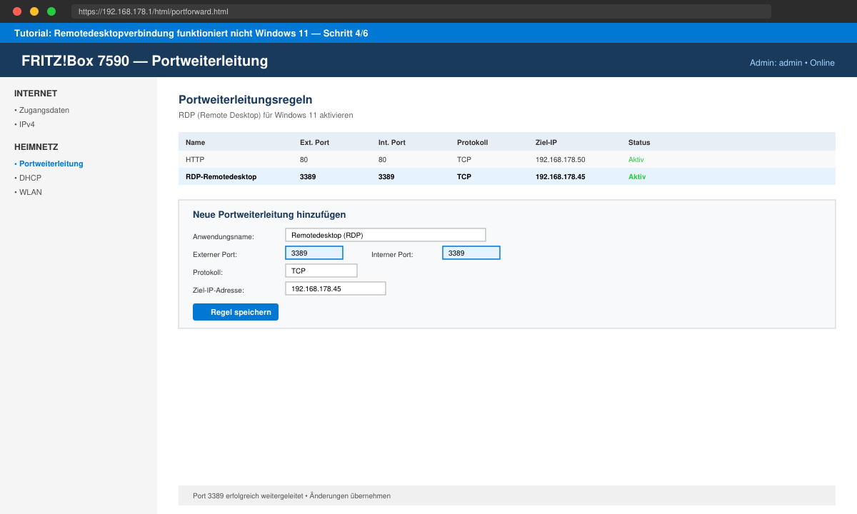Click the FRITZ!Box 7590 page title
Image resolution: width=857 pixels, height=514 pixels.
tap(144, 61)
